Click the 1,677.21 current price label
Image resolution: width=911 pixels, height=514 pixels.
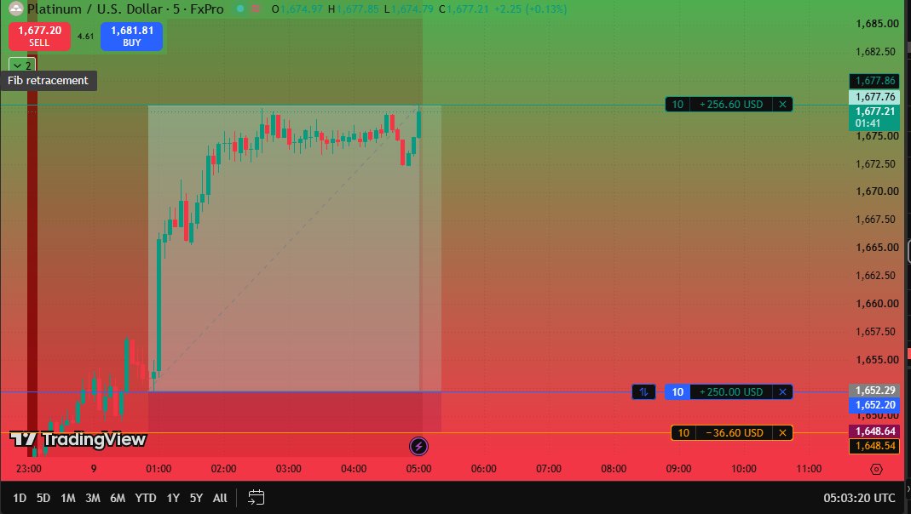874,117
